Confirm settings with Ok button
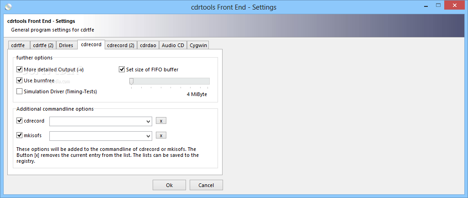The image size is (468, 198). 169,185
